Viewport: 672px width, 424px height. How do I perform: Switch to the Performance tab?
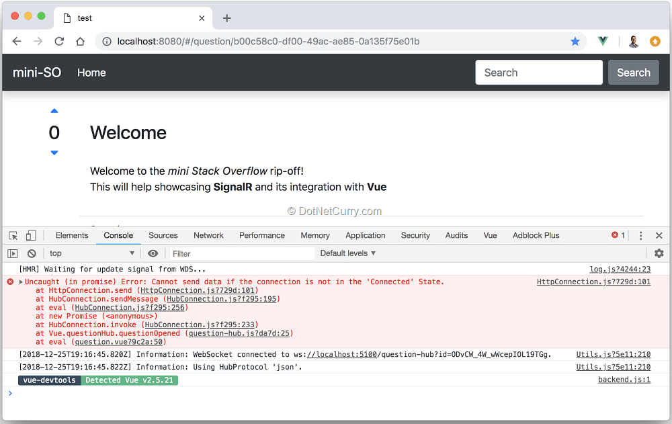coord(262,235)
